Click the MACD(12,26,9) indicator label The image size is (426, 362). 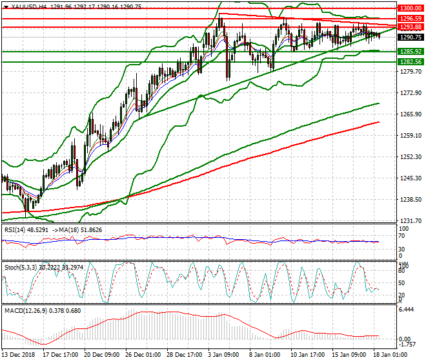click(26, 310)
